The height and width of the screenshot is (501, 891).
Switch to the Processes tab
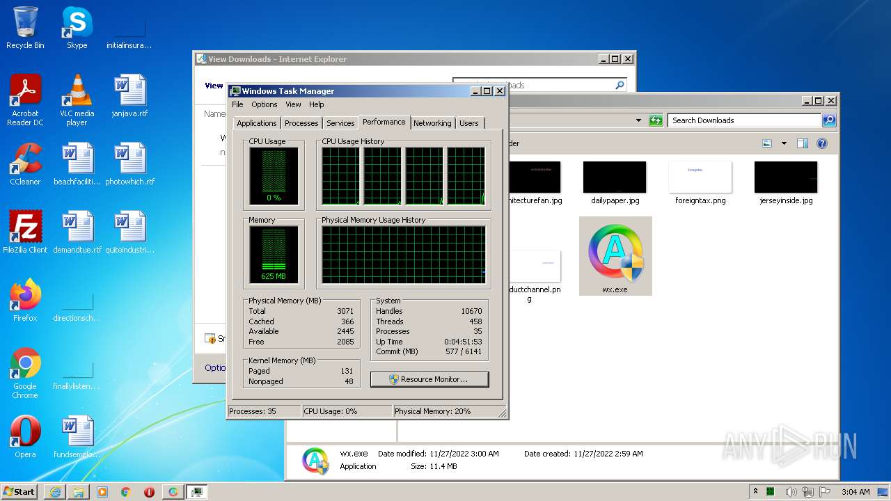coord(301,123)
